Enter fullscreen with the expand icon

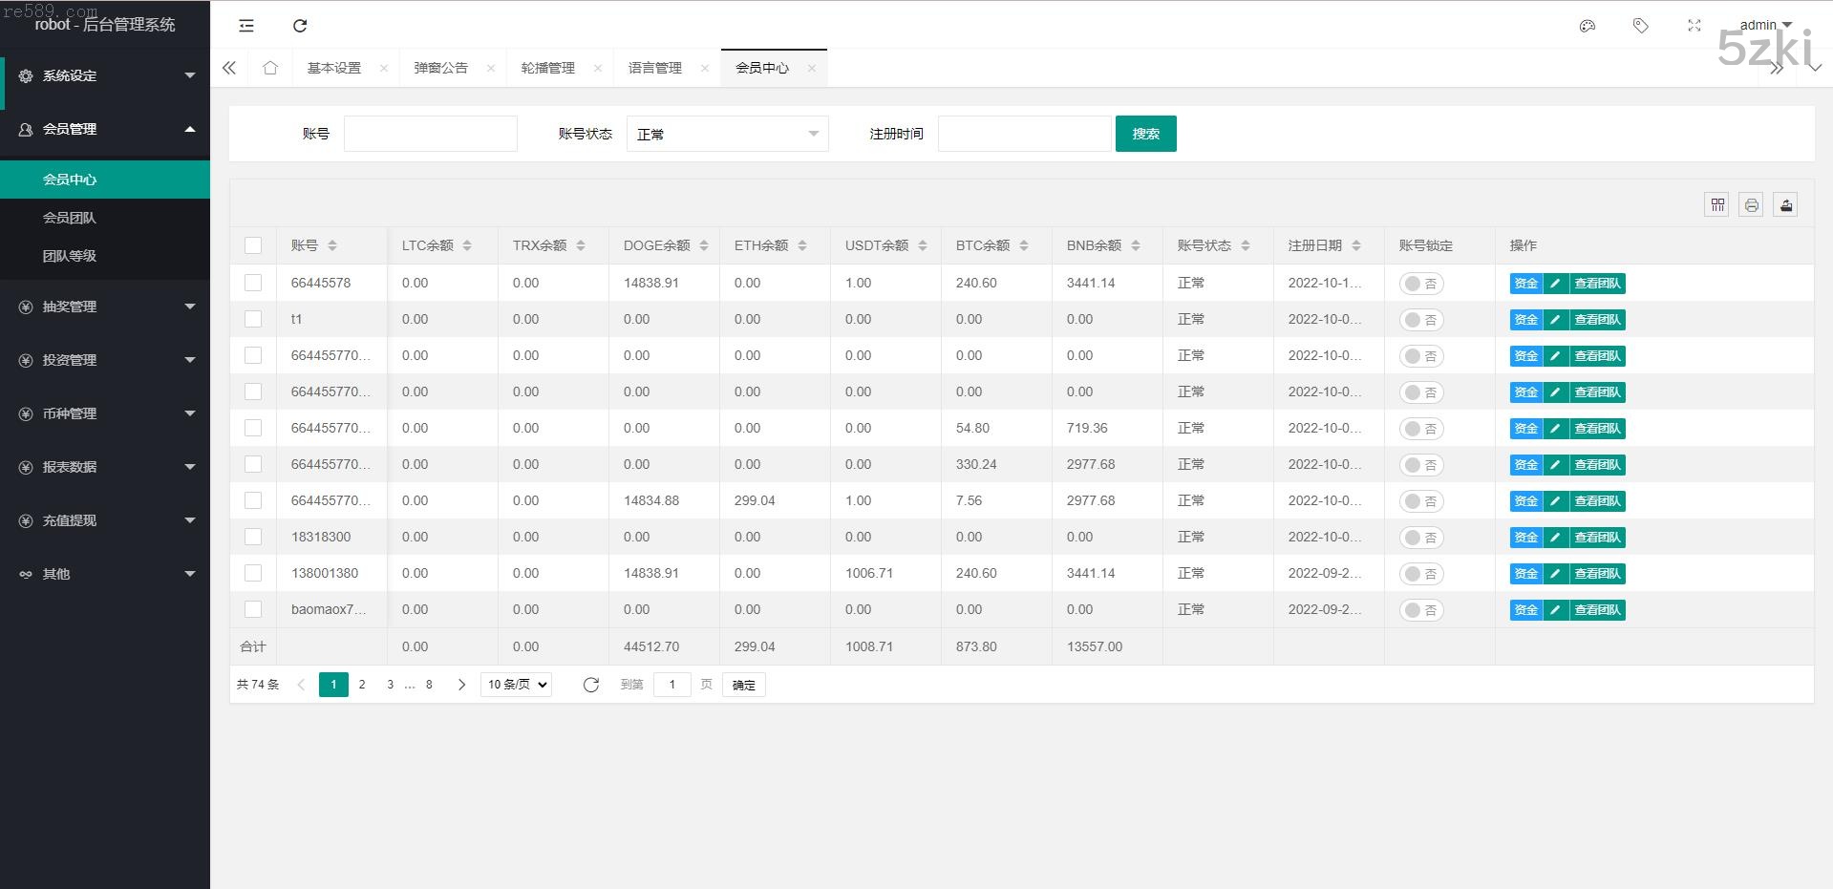point(1694,26)
